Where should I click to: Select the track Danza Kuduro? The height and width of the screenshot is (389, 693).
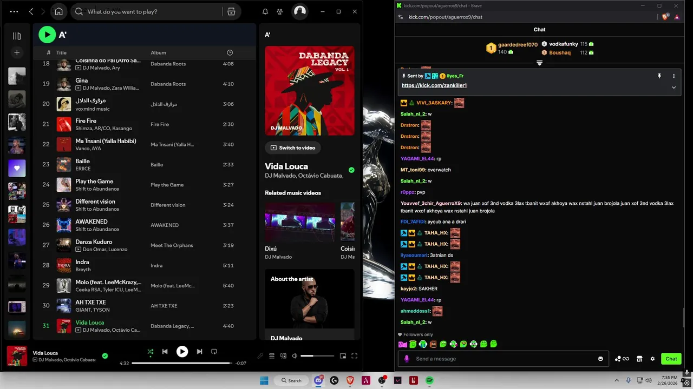click(x=94, y=242)
